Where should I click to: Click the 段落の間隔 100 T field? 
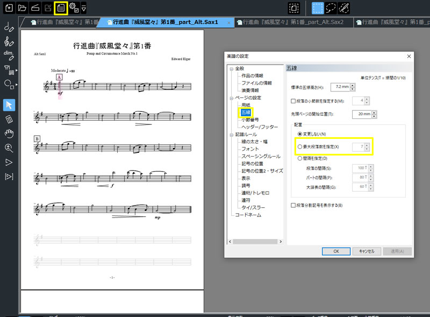click(x=360, y=168)
